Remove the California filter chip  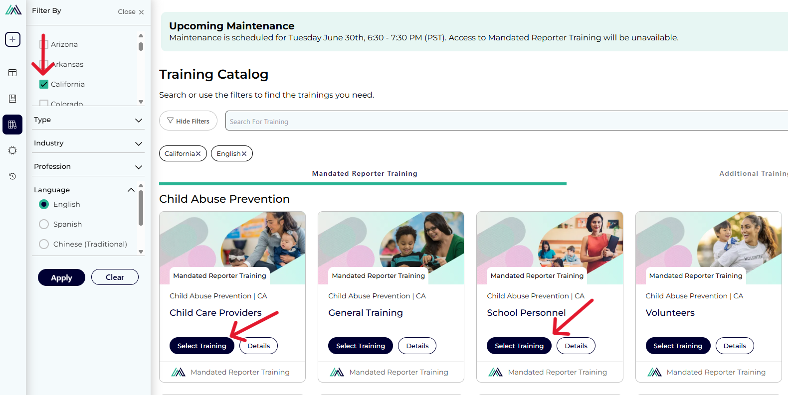point(198,153)
